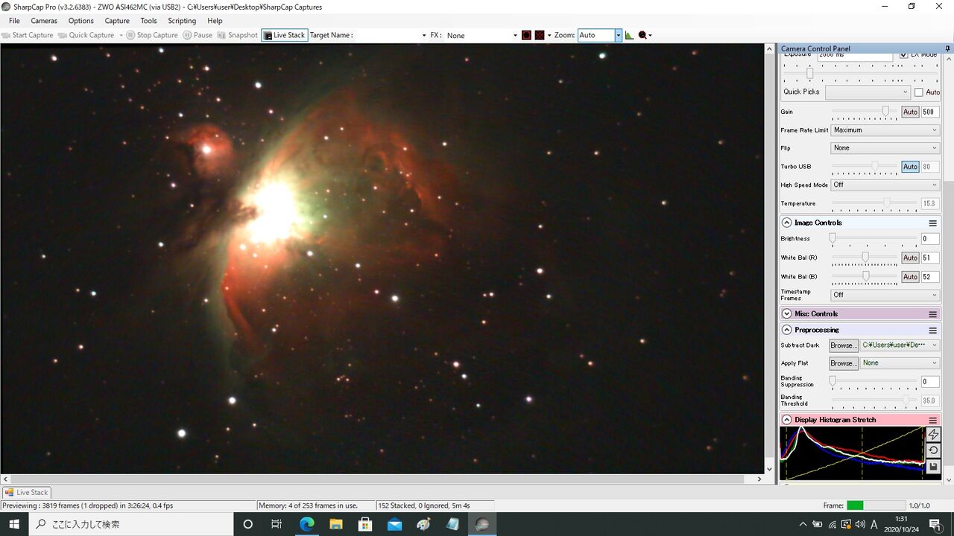Open the Subtract Dark file dropdown
This screenshot has height=536, width=954.
(x=900, y=345)
